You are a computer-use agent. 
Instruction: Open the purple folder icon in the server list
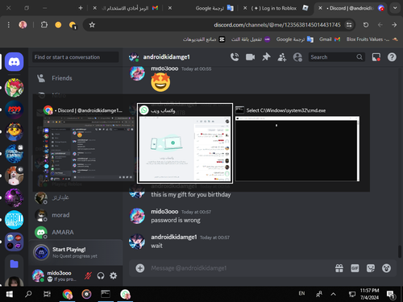(x=15, y=264)
